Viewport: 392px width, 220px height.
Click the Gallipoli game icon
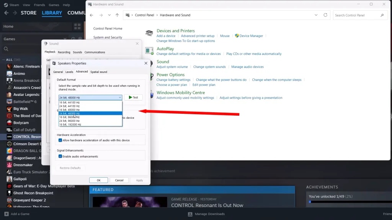pyautogui.click(x=9, y=179)
